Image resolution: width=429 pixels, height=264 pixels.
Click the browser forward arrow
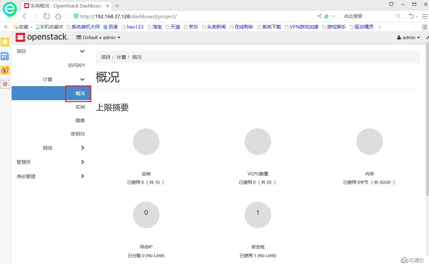[x=35, y=16]
